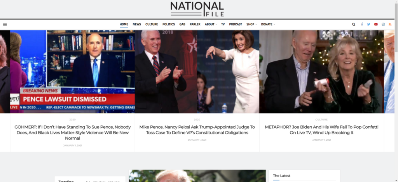Select the BIG TECH trending tab
Screen dimensions: 398x182
pos(99,181)
